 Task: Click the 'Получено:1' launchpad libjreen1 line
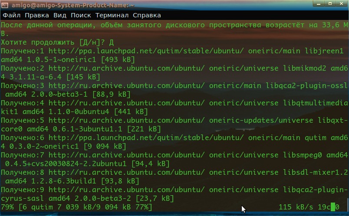click(172, 51)
